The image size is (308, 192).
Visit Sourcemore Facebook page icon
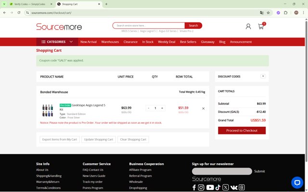tap(194, 188)
